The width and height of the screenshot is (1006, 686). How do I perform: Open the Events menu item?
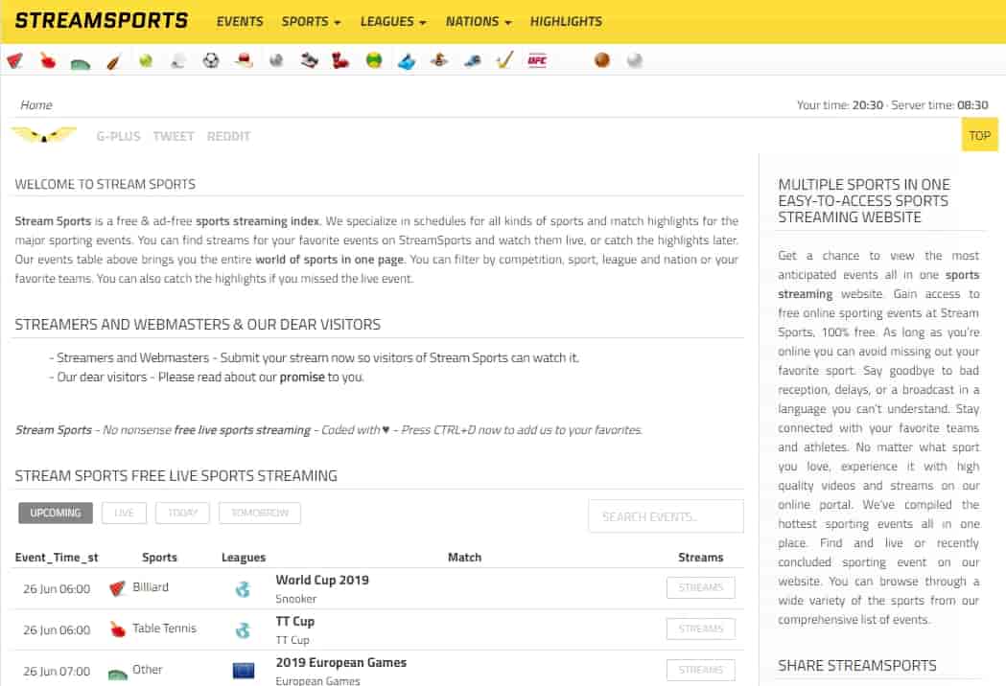coord(240,21)
